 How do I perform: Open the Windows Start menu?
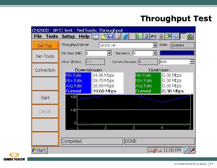(x=39, y=150)
